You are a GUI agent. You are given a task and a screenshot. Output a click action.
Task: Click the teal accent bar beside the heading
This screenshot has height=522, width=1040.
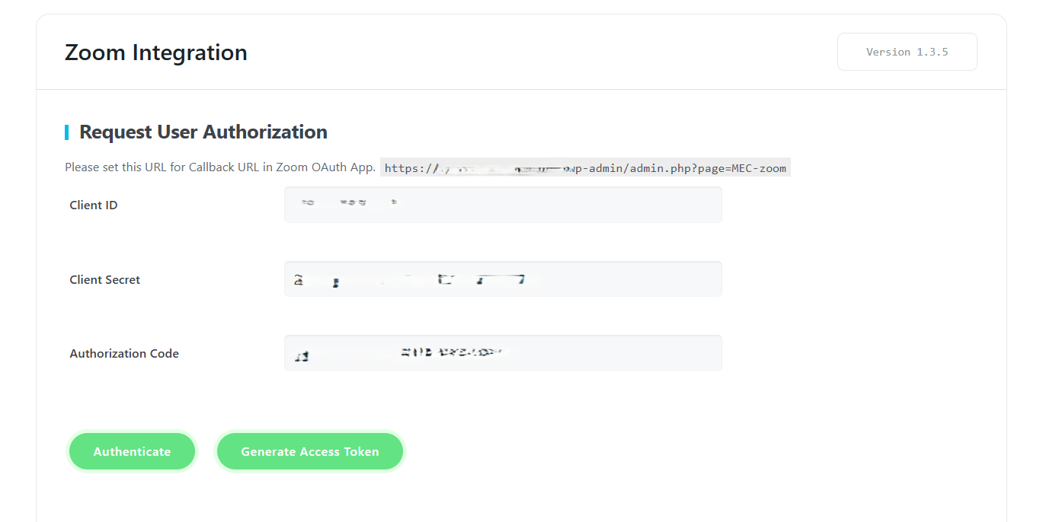67,132
